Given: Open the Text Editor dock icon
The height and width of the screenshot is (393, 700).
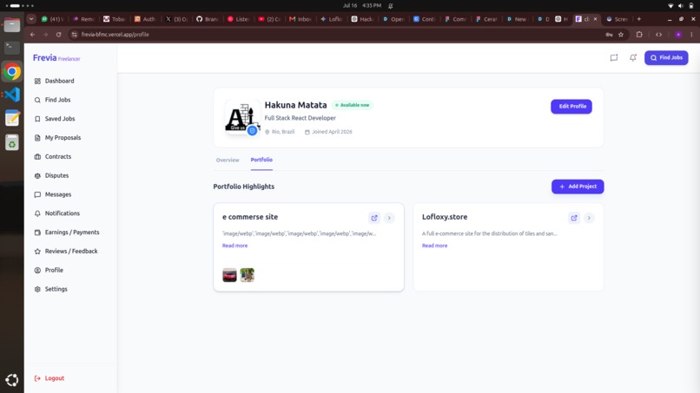Looking at the screenshot, I should pos(12,119).
